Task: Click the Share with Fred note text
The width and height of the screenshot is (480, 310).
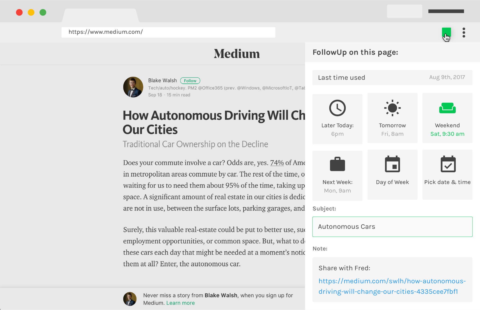Action: [x=344, y=268]
